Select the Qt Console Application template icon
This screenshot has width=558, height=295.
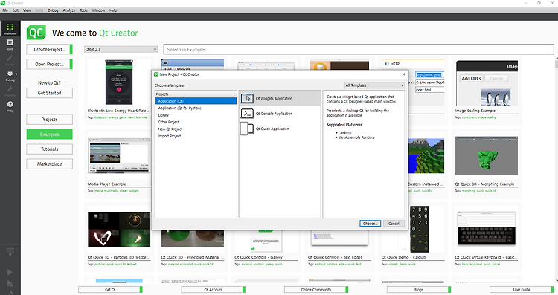(247, 114)
